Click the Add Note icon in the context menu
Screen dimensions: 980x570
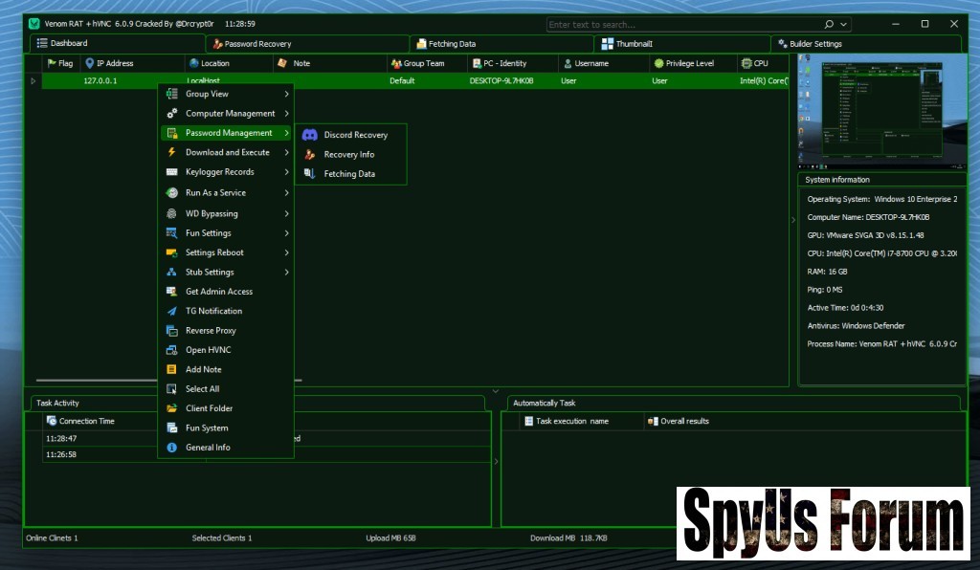pyautogui.click(x=171, y=369)
